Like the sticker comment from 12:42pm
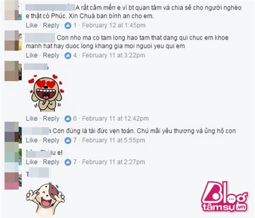Image resolution: width=255 pixels, height=218 pixels. pos(31,119)
